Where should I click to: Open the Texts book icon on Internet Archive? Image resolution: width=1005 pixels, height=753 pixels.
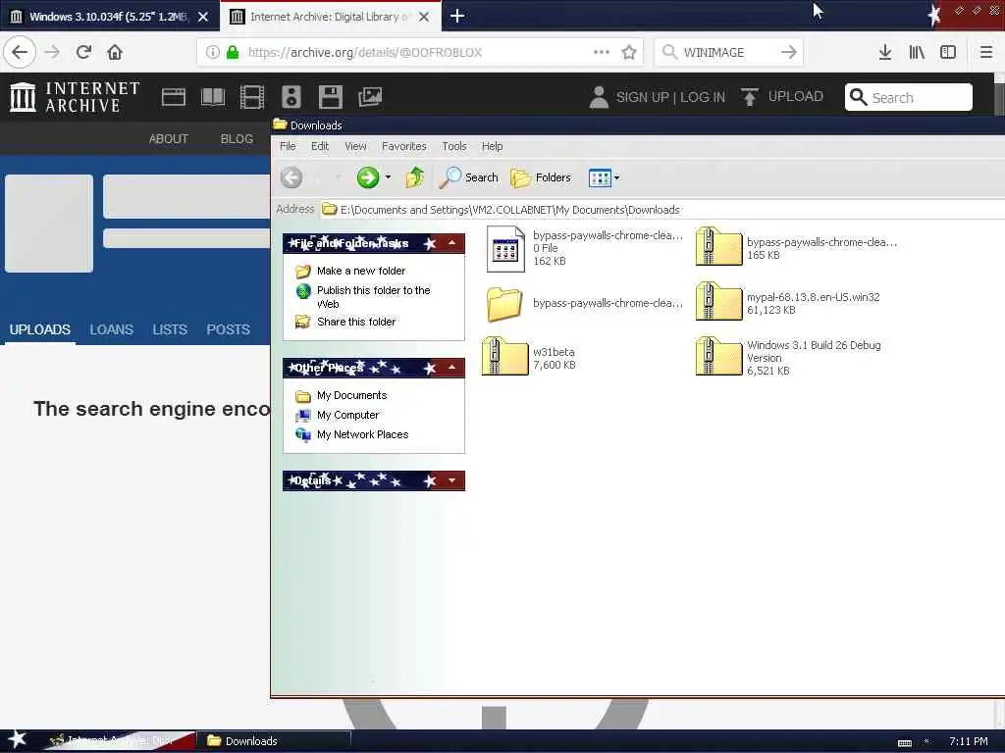213,97
